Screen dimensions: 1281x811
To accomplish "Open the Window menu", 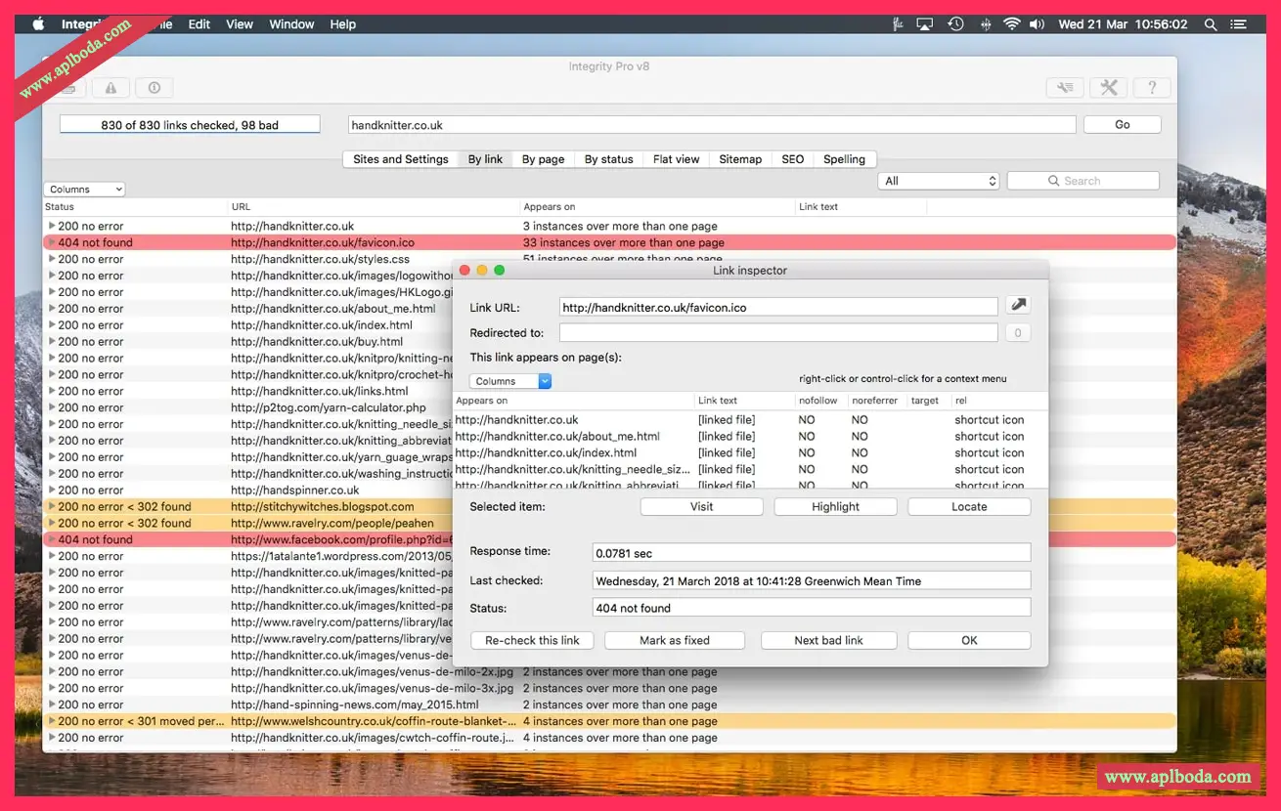I will pyautogui.click(x=291, y=24).
